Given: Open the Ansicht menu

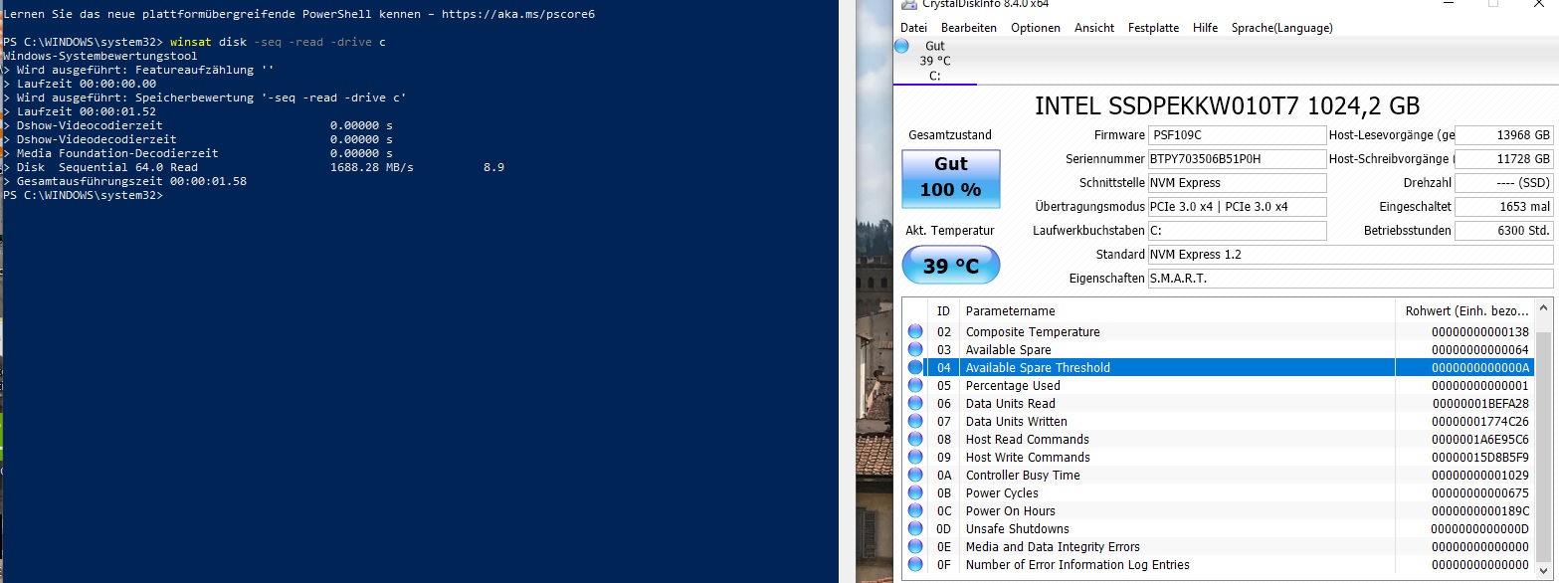Looking at the screenshot, I should pyautogui.click(x=1094, y=28).
